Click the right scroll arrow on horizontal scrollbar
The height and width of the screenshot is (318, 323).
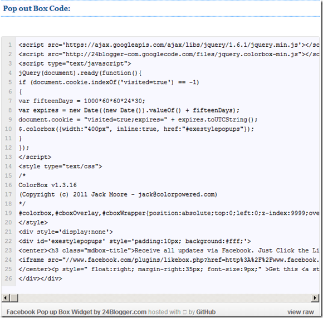[x=315, y=298]
